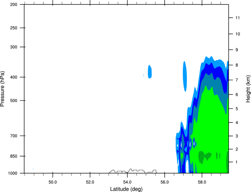The height and width of the screenshot is (192, 251).
Task: Click the tall light-blue oval near latitude 57
Action: pyautogui.click(x=185, y=77)
